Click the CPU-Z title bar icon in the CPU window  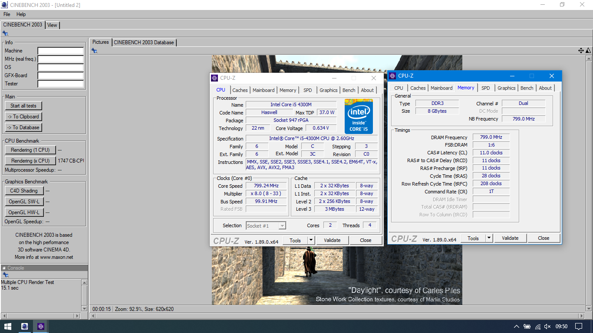[x=214, y=78]
